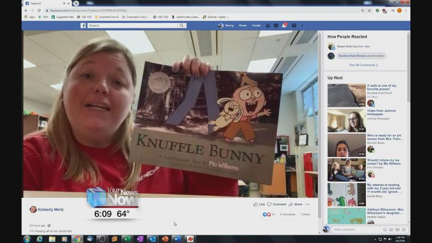432x243 pixels.
Task: Open the Chrome profile avatar icon
Action: click(x=399, y=11)
